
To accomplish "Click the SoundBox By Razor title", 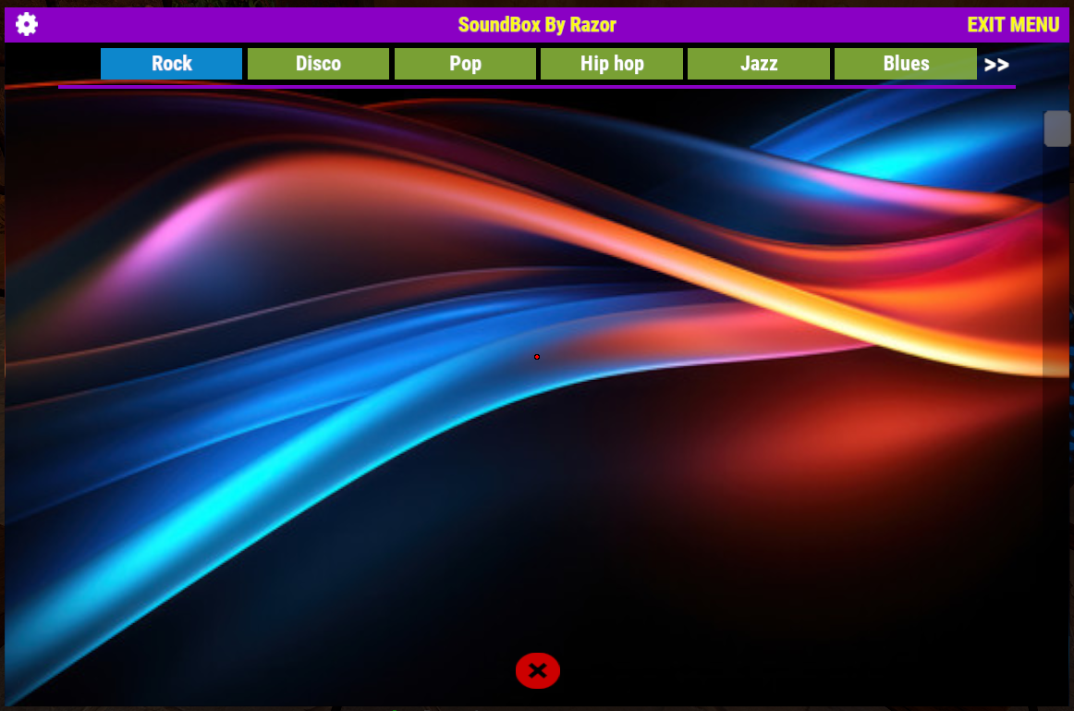I will pyautogui.click(x=537, y=25).
